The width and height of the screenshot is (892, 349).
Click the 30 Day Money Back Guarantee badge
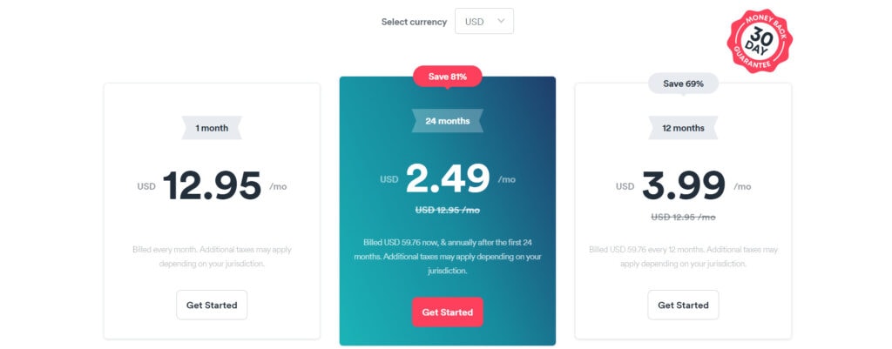pos(760,41)
